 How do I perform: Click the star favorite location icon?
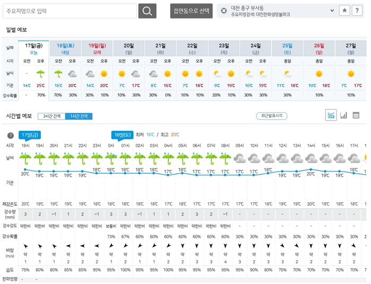pyautogui.click(x=344, y=11)
